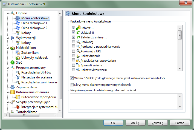This screenshot has height=130, width=194.
Task: Click the green globe icon for Sieć
Action: point(13,63)
